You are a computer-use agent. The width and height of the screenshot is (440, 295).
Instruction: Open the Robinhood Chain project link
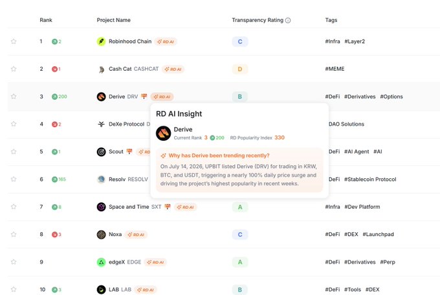tap(130, 41)
